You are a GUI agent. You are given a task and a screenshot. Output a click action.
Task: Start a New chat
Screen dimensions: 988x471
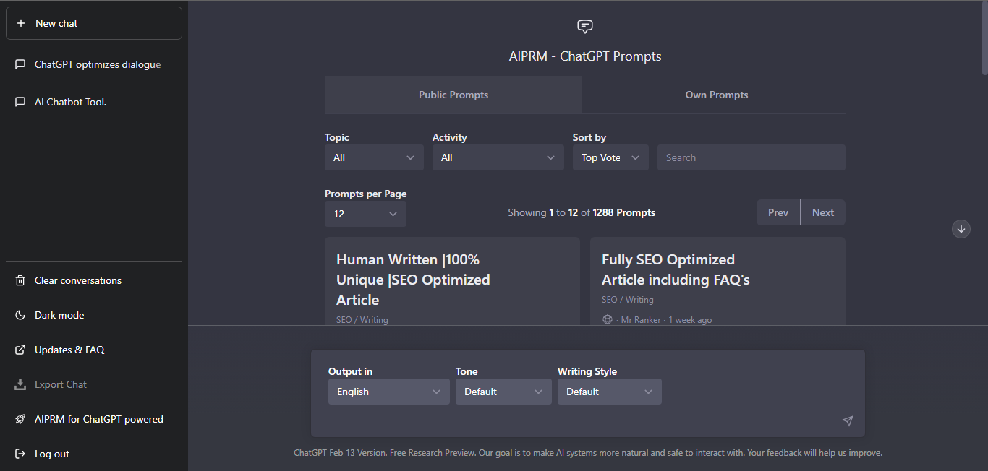tap(94, 23)
